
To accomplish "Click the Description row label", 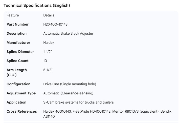I will click(16, 33).
